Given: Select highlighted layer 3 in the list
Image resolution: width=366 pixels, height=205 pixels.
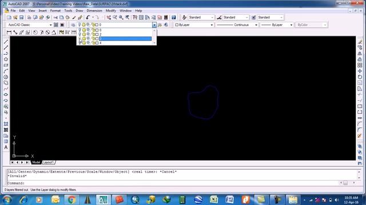Looking at the screenshot, I should pos(125,39).
